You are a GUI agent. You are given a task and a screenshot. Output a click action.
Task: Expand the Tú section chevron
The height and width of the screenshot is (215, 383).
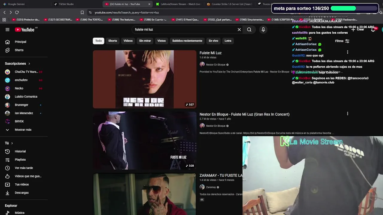[x=12, y=143]
